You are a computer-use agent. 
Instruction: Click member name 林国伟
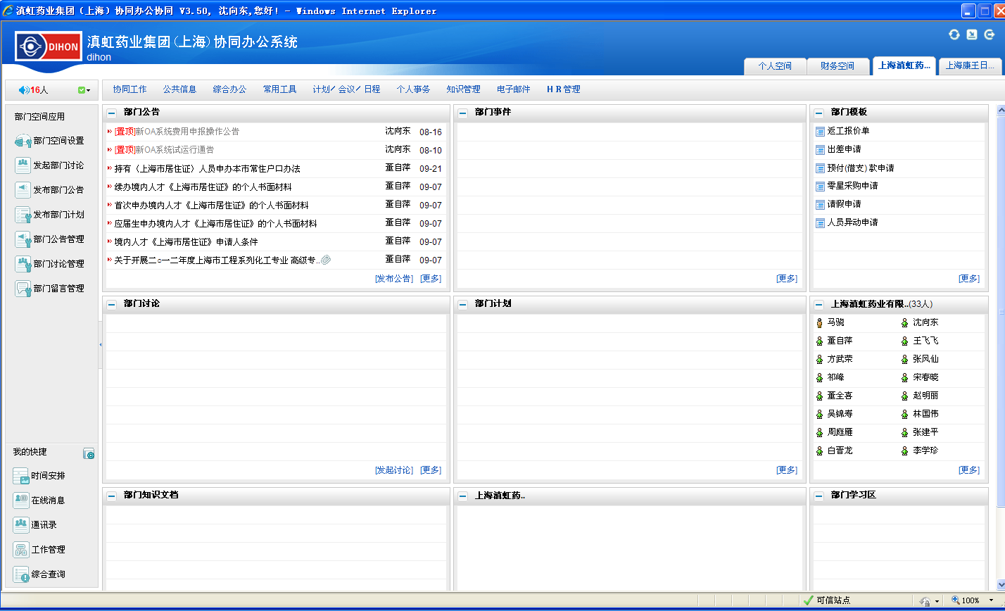[x=925, y=414]
